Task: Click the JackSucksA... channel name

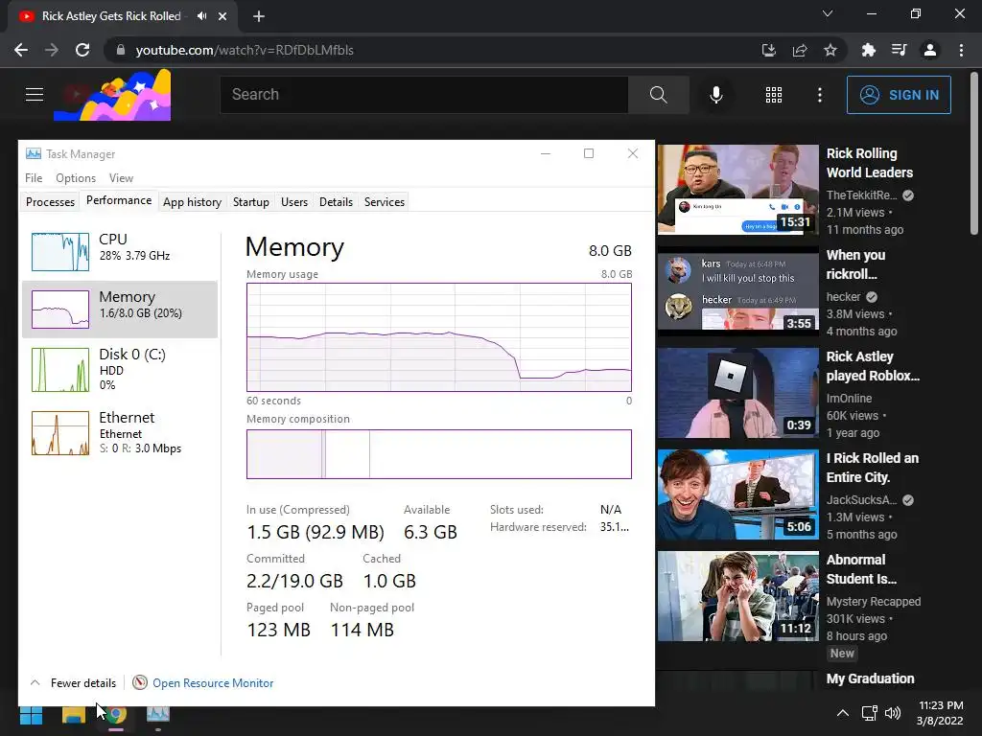Action: tap(862, 500)
